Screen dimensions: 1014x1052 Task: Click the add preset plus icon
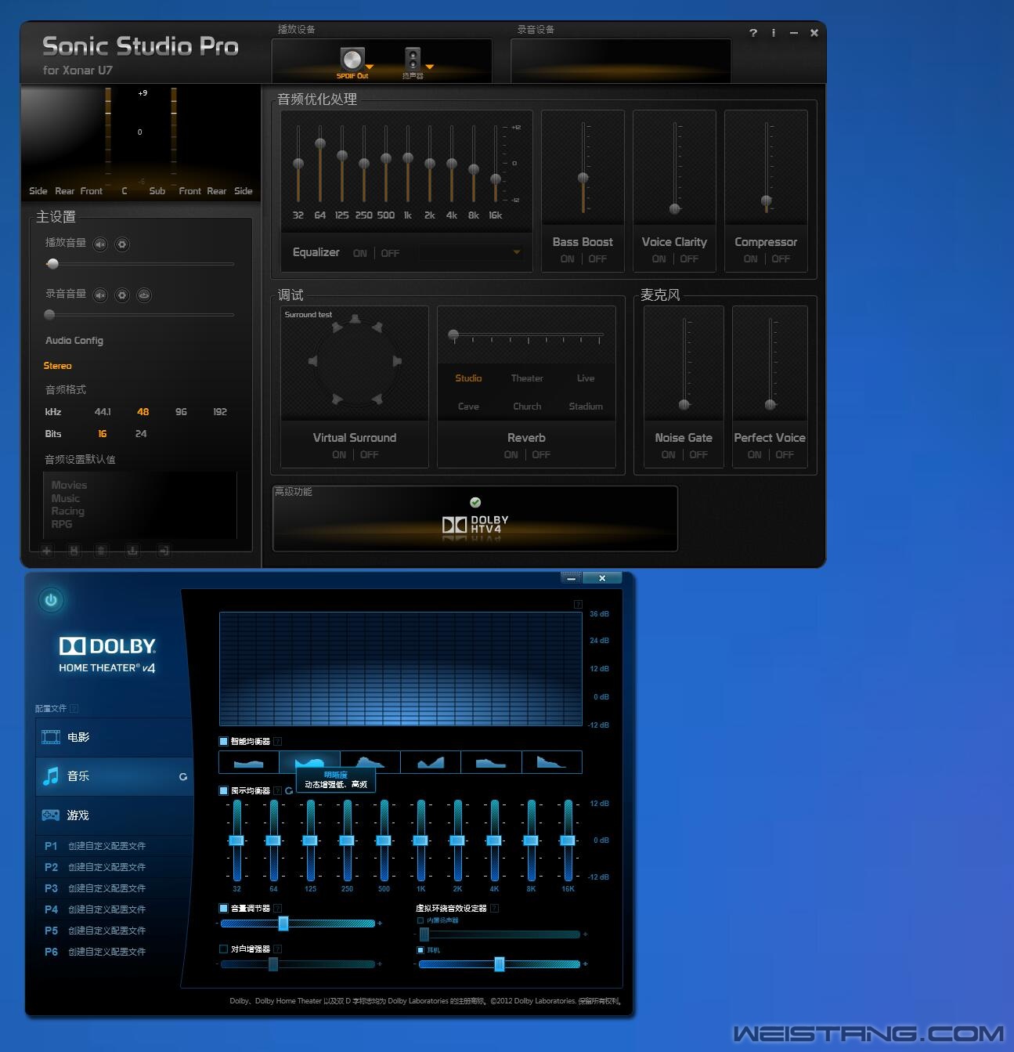[x=47, y=551]
